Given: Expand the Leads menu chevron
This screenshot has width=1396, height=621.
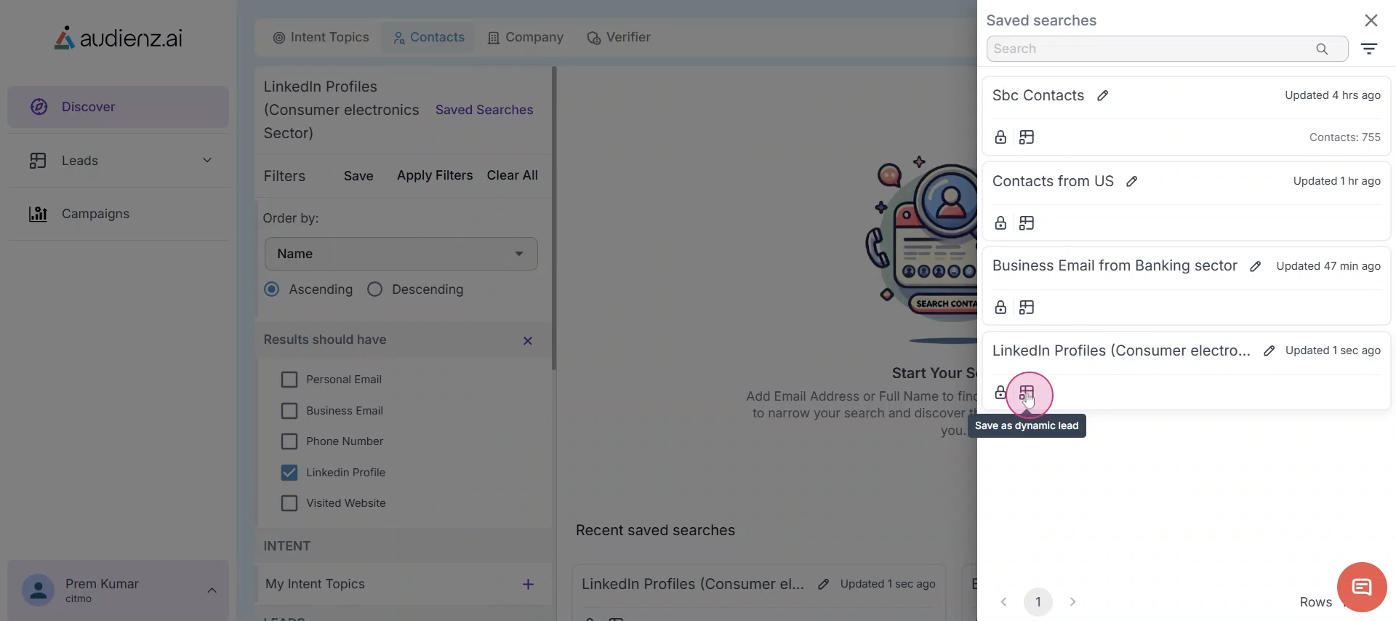Looking at the screenshot, I should click(207, 161).
